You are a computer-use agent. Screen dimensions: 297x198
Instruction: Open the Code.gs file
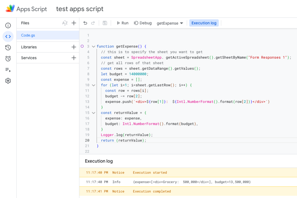(48, 35)
